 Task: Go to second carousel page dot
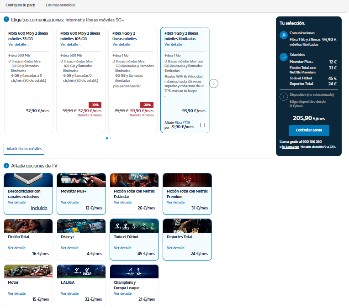[x=111, y=138]
